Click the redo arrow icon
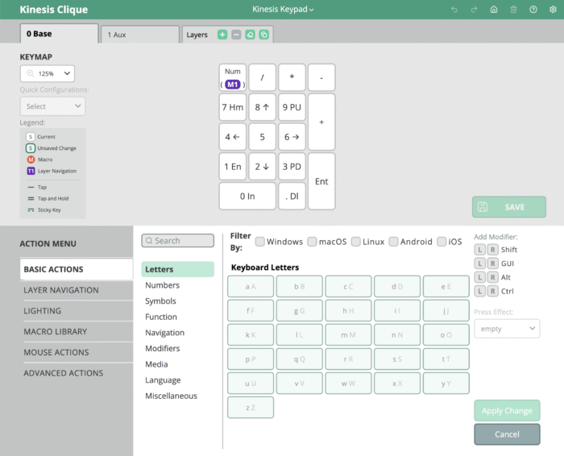Screen dimensions: 564x456 474,10
